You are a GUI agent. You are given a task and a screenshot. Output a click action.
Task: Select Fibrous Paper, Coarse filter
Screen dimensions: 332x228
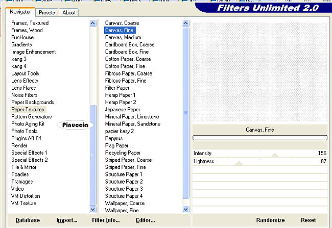[129, 73]
